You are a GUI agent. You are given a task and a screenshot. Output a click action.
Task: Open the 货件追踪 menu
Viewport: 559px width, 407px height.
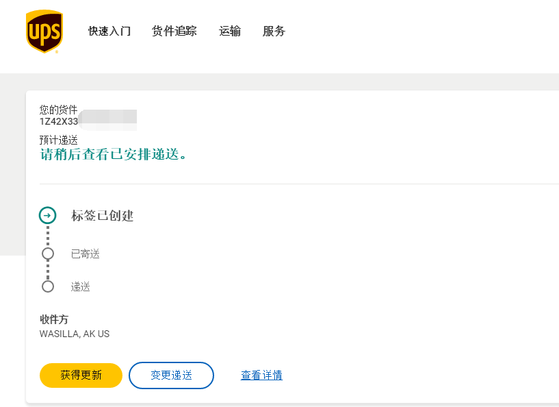[174, 32]
